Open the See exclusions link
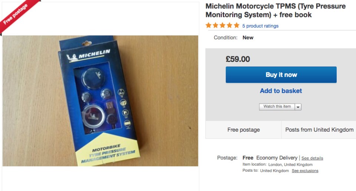Viewport: 356px width, 191px height. coord(305,171)
